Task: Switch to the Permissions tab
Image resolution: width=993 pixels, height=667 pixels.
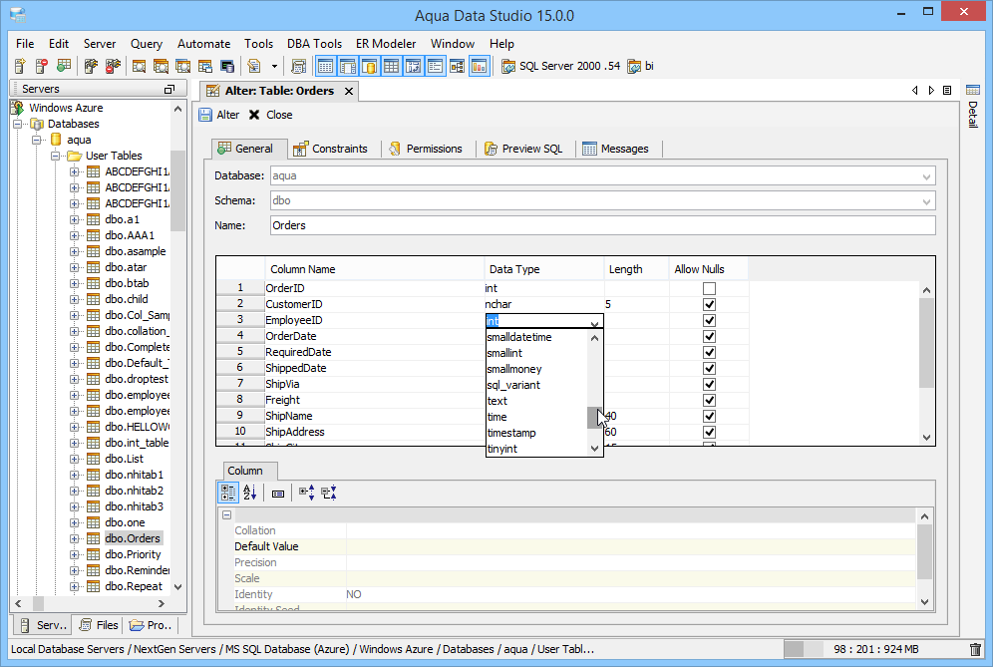Action: click(x=426, y=149)
